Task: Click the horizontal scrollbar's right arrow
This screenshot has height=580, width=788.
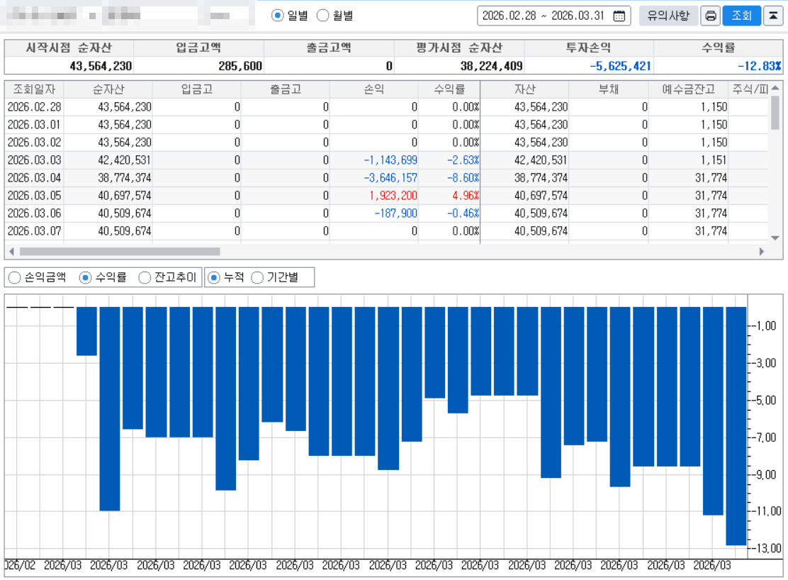Action: click(x=762, y=252)
